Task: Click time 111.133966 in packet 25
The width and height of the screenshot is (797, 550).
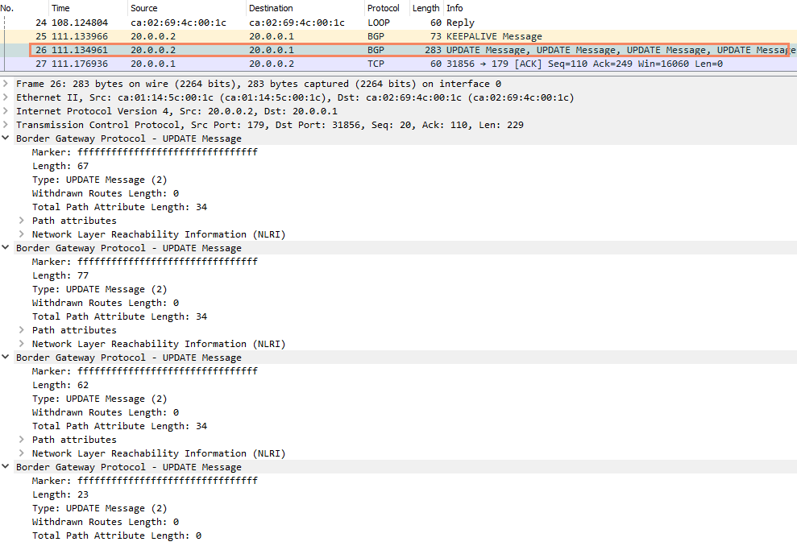Action: point(80,36)
